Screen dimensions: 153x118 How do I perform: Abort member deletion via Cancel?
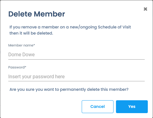(98, 107)
